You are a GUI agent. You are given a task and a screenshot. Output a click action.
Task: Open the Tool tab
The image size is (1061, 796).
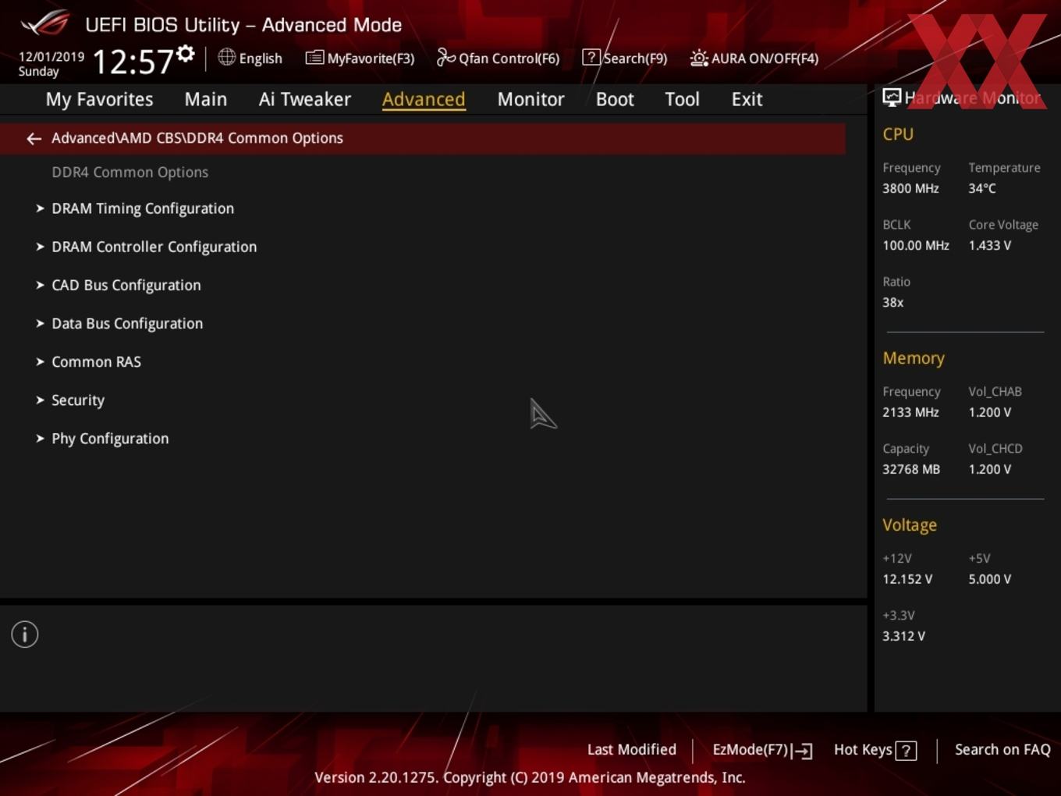click(682, 99)
